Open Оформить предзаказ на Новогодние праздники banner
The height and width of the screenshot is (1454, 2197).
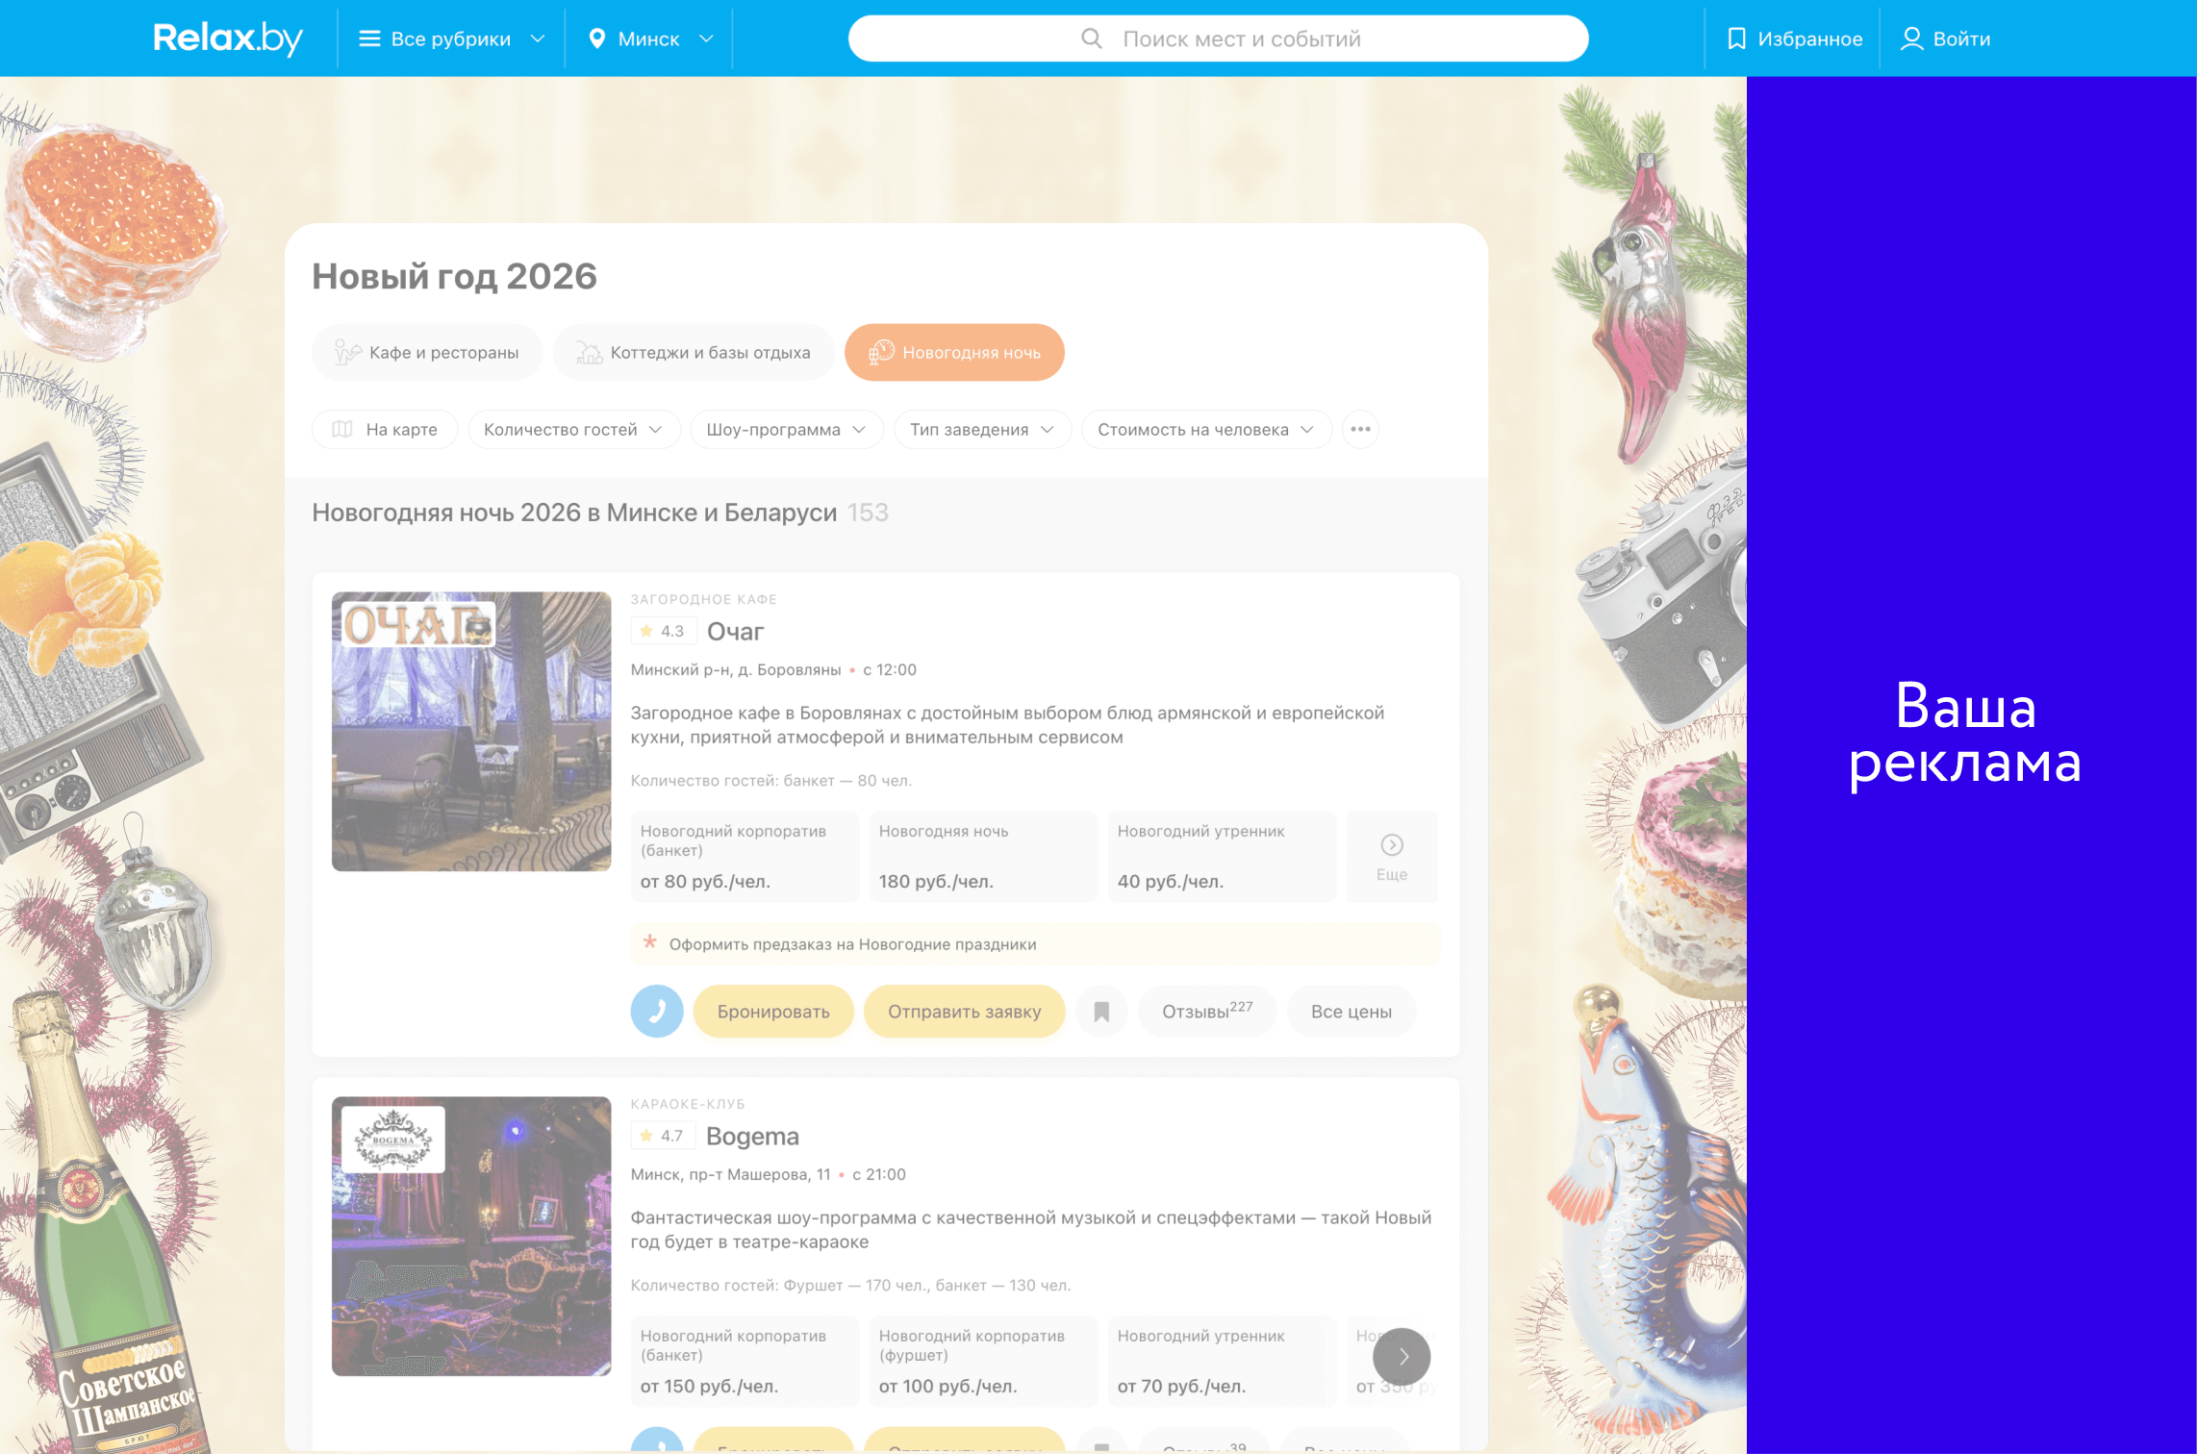[1035, 943]
